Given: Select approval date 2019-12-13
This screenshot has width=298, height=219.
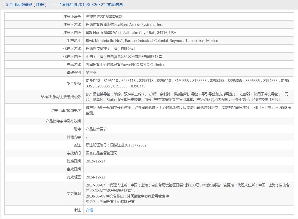Looking at the screenshot, I should [95, 161].
